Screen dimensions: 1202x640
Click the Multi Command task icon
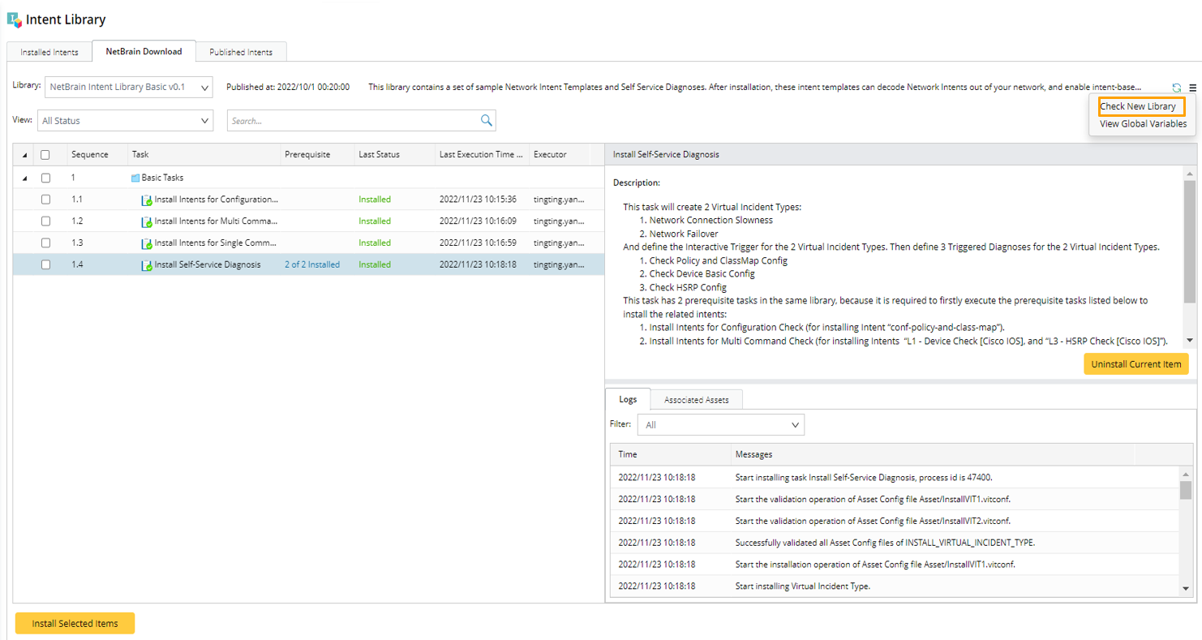pos(147,221)
